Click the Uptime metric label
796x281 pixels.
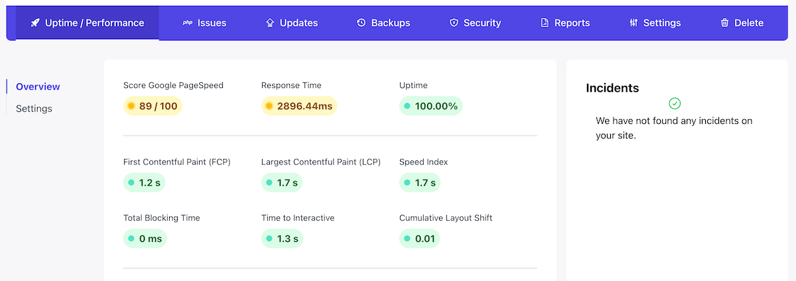(413, 85)
